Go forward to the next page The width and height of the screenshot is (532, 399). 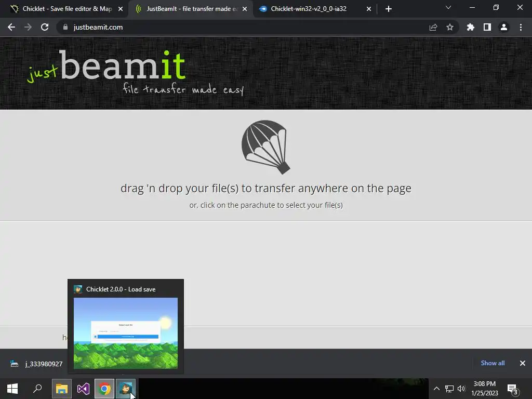28,27
